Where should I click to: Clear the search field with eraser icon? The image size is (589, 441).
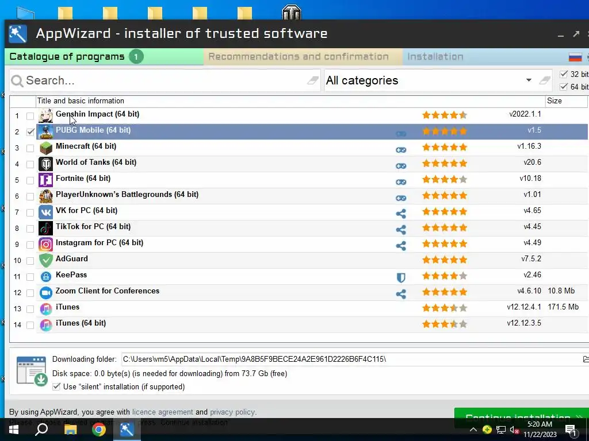pyautogui.click(x=312, y=80)
